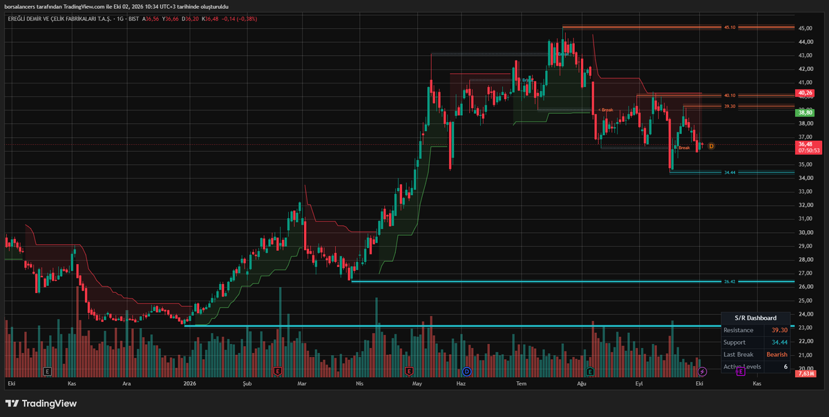Click the Resistance row value 39.30 in dashboard
Viewport: 829px width, 417px height.
pos(779,330)
